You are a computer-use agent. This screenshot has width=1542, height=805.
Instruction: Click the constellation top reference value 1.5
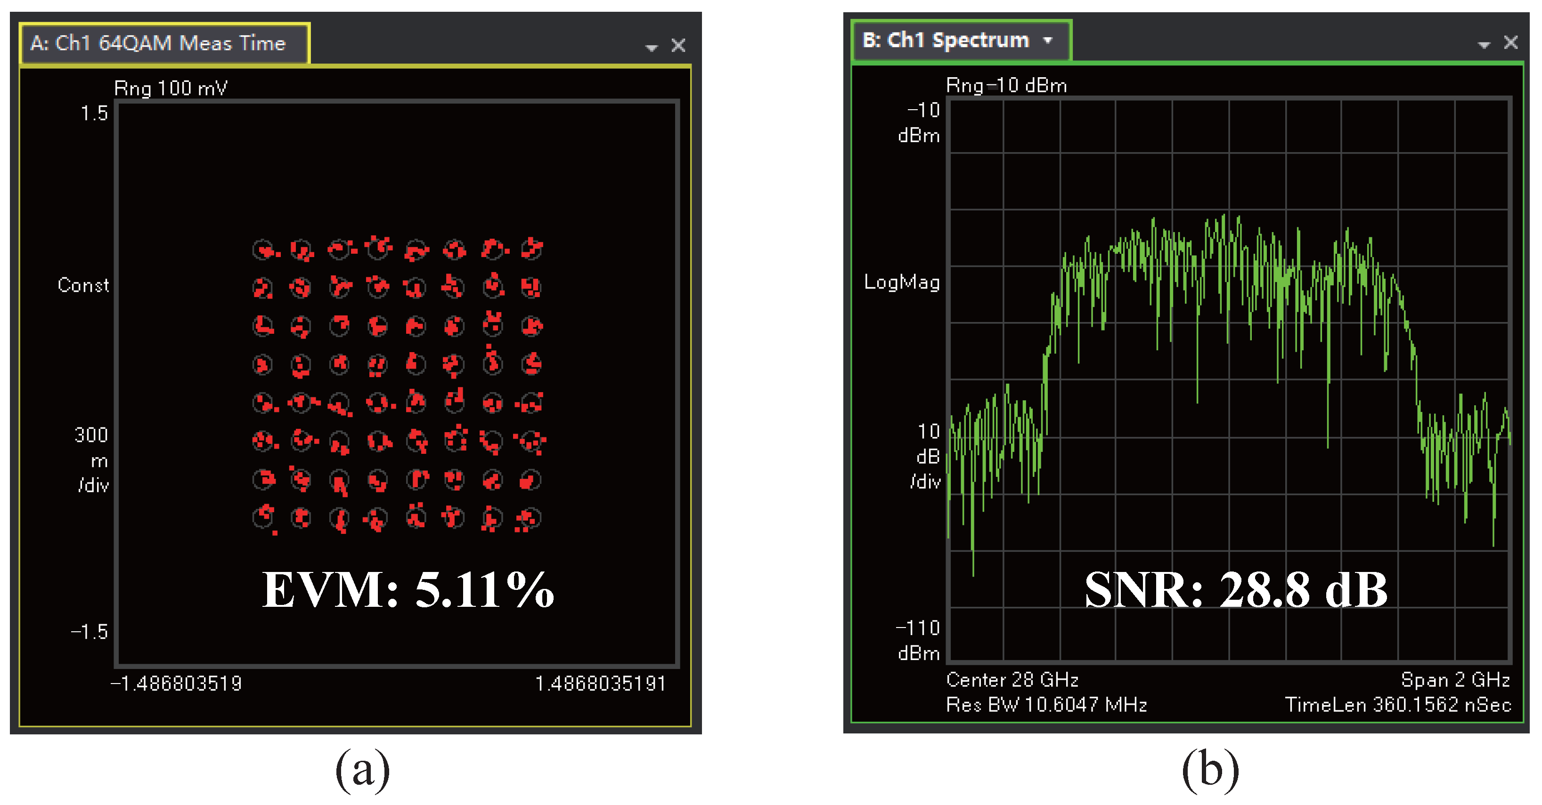pyautogui.click(x=94, y=113)
